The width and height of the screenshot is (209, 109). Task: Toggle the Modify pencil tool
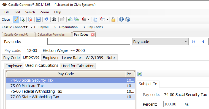point(16,20)
